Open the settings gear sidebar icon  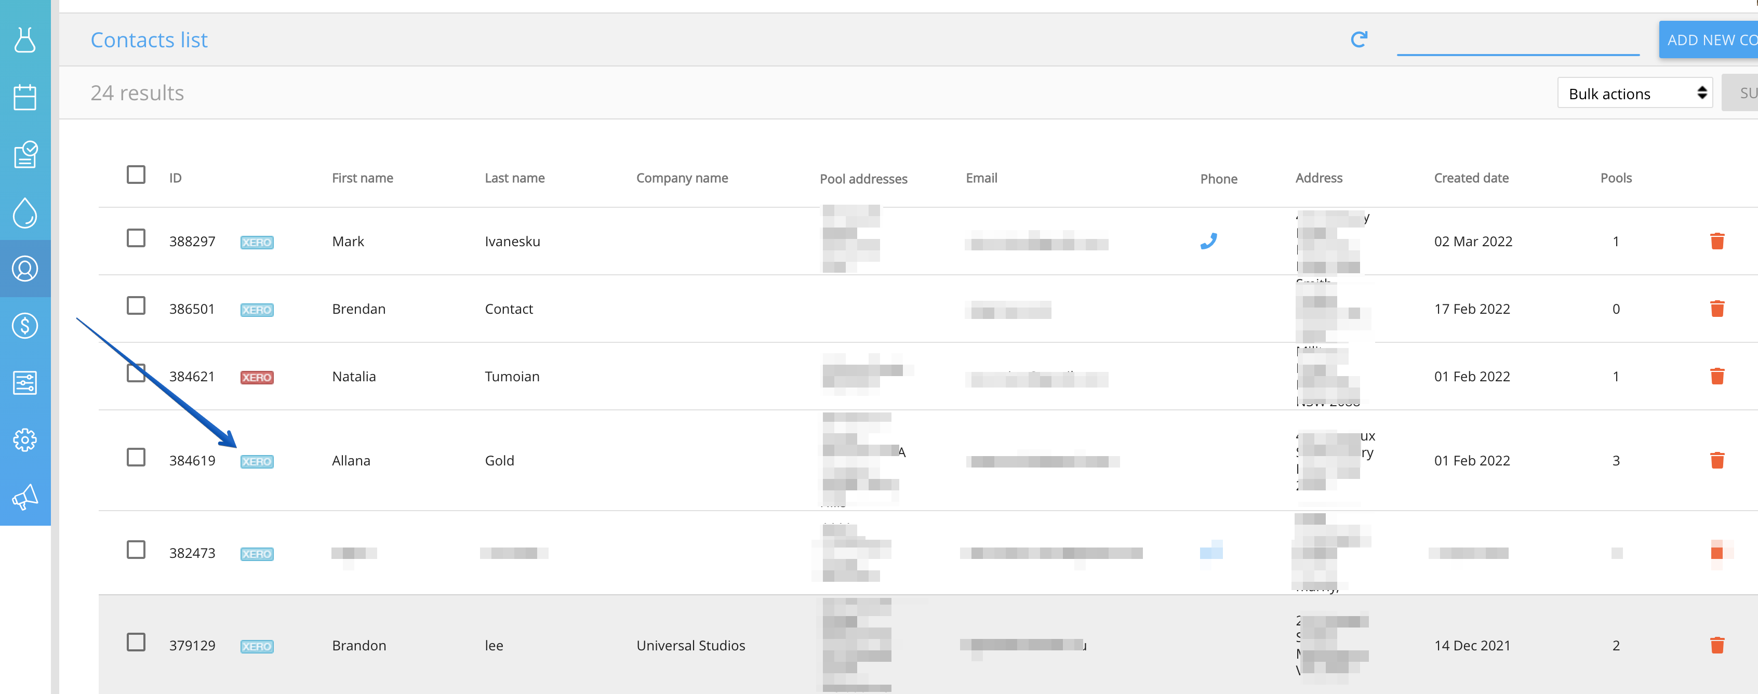click(x=24, y=440)
